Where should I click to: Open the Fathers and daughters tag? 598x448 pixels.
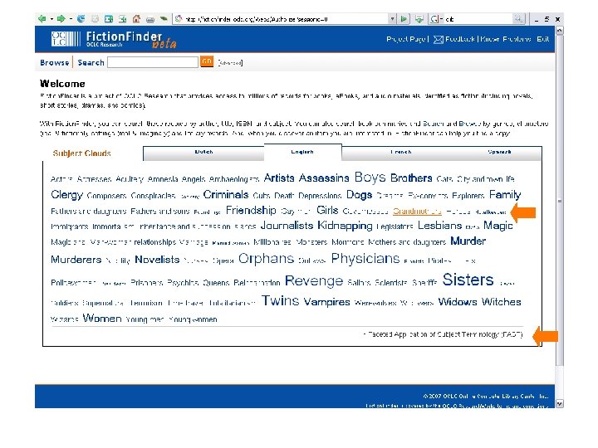tap(89, 212)
